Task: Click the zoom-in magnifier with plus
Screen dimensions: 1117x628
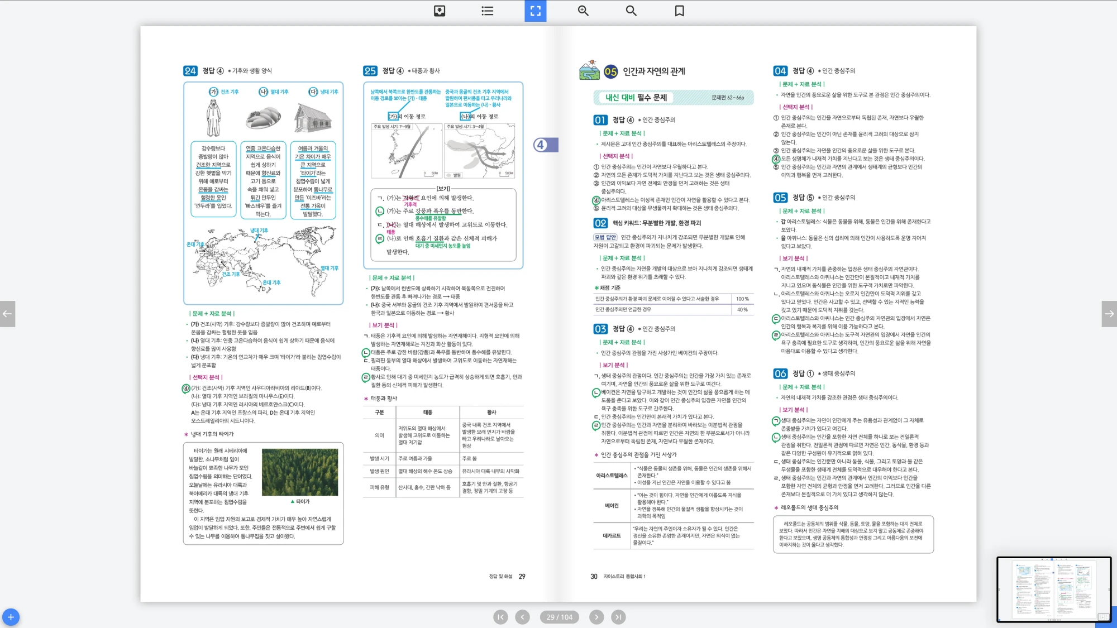Action: tap(583, 11)
